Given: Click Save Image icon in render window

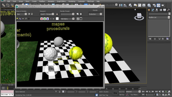Looking at the screenshot, I should click(x=17, y=19).
